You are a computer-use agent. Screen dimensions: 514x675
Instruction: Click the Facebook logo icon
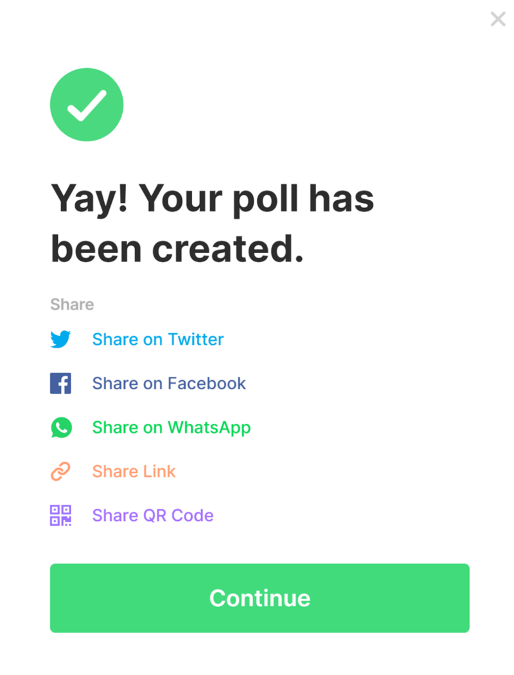pyautogui.click(x=60, y=383)
